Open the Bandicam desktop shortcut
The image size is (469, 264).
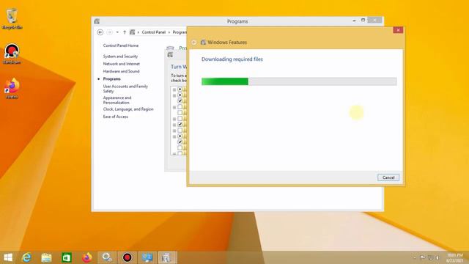pyautogui.click(x=12, y=54)
